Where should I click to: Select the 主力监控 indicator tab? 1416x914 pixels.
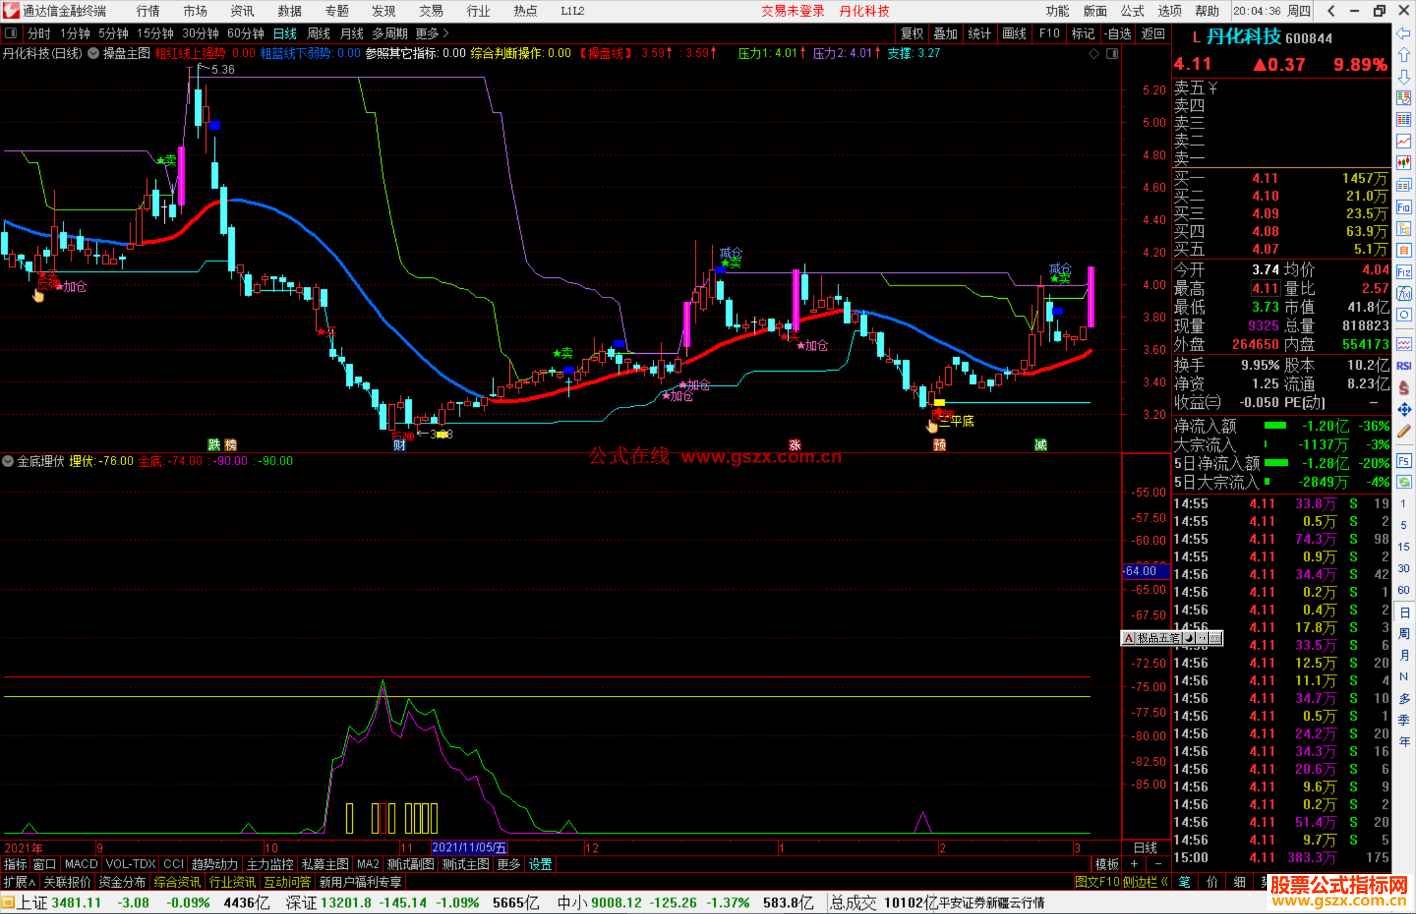269,864
